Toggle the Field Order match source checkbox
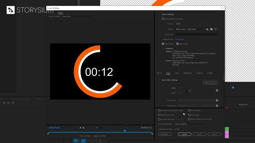255x143 pixels. 217,106
